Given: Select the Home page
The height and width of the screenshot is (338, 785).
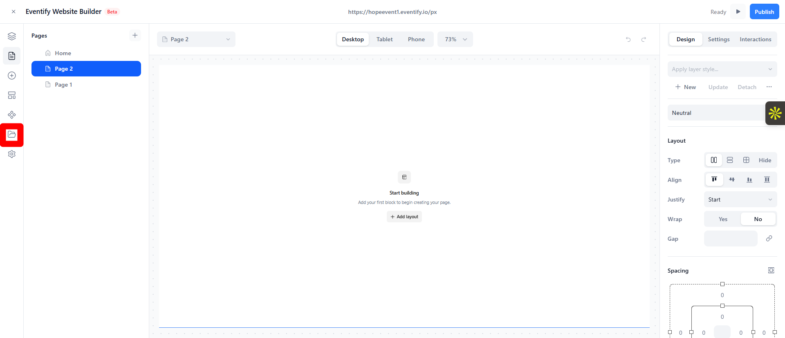Looking at the screenshot, I should tap(86, 53).
